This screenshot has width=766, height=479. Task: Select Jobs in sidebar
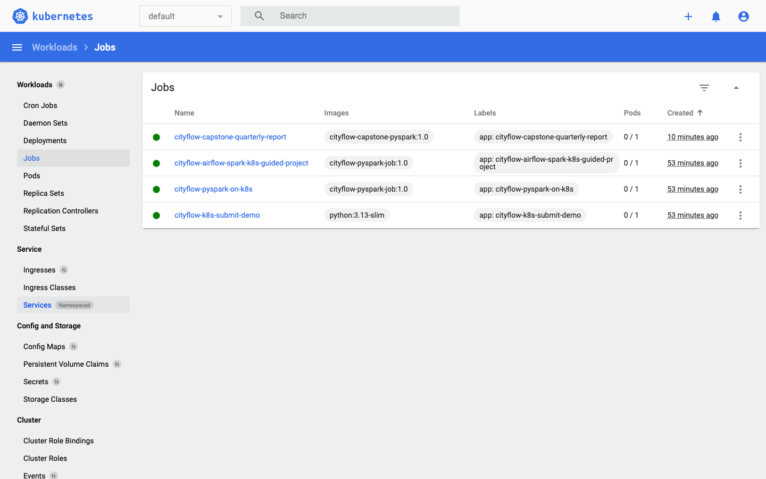pyautogui.click(x=73, y=158)
